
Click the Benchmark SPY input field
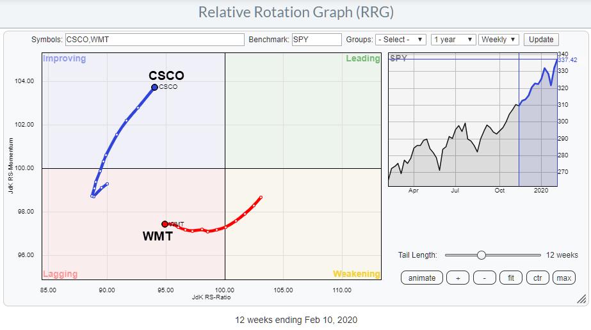point(316,40)
